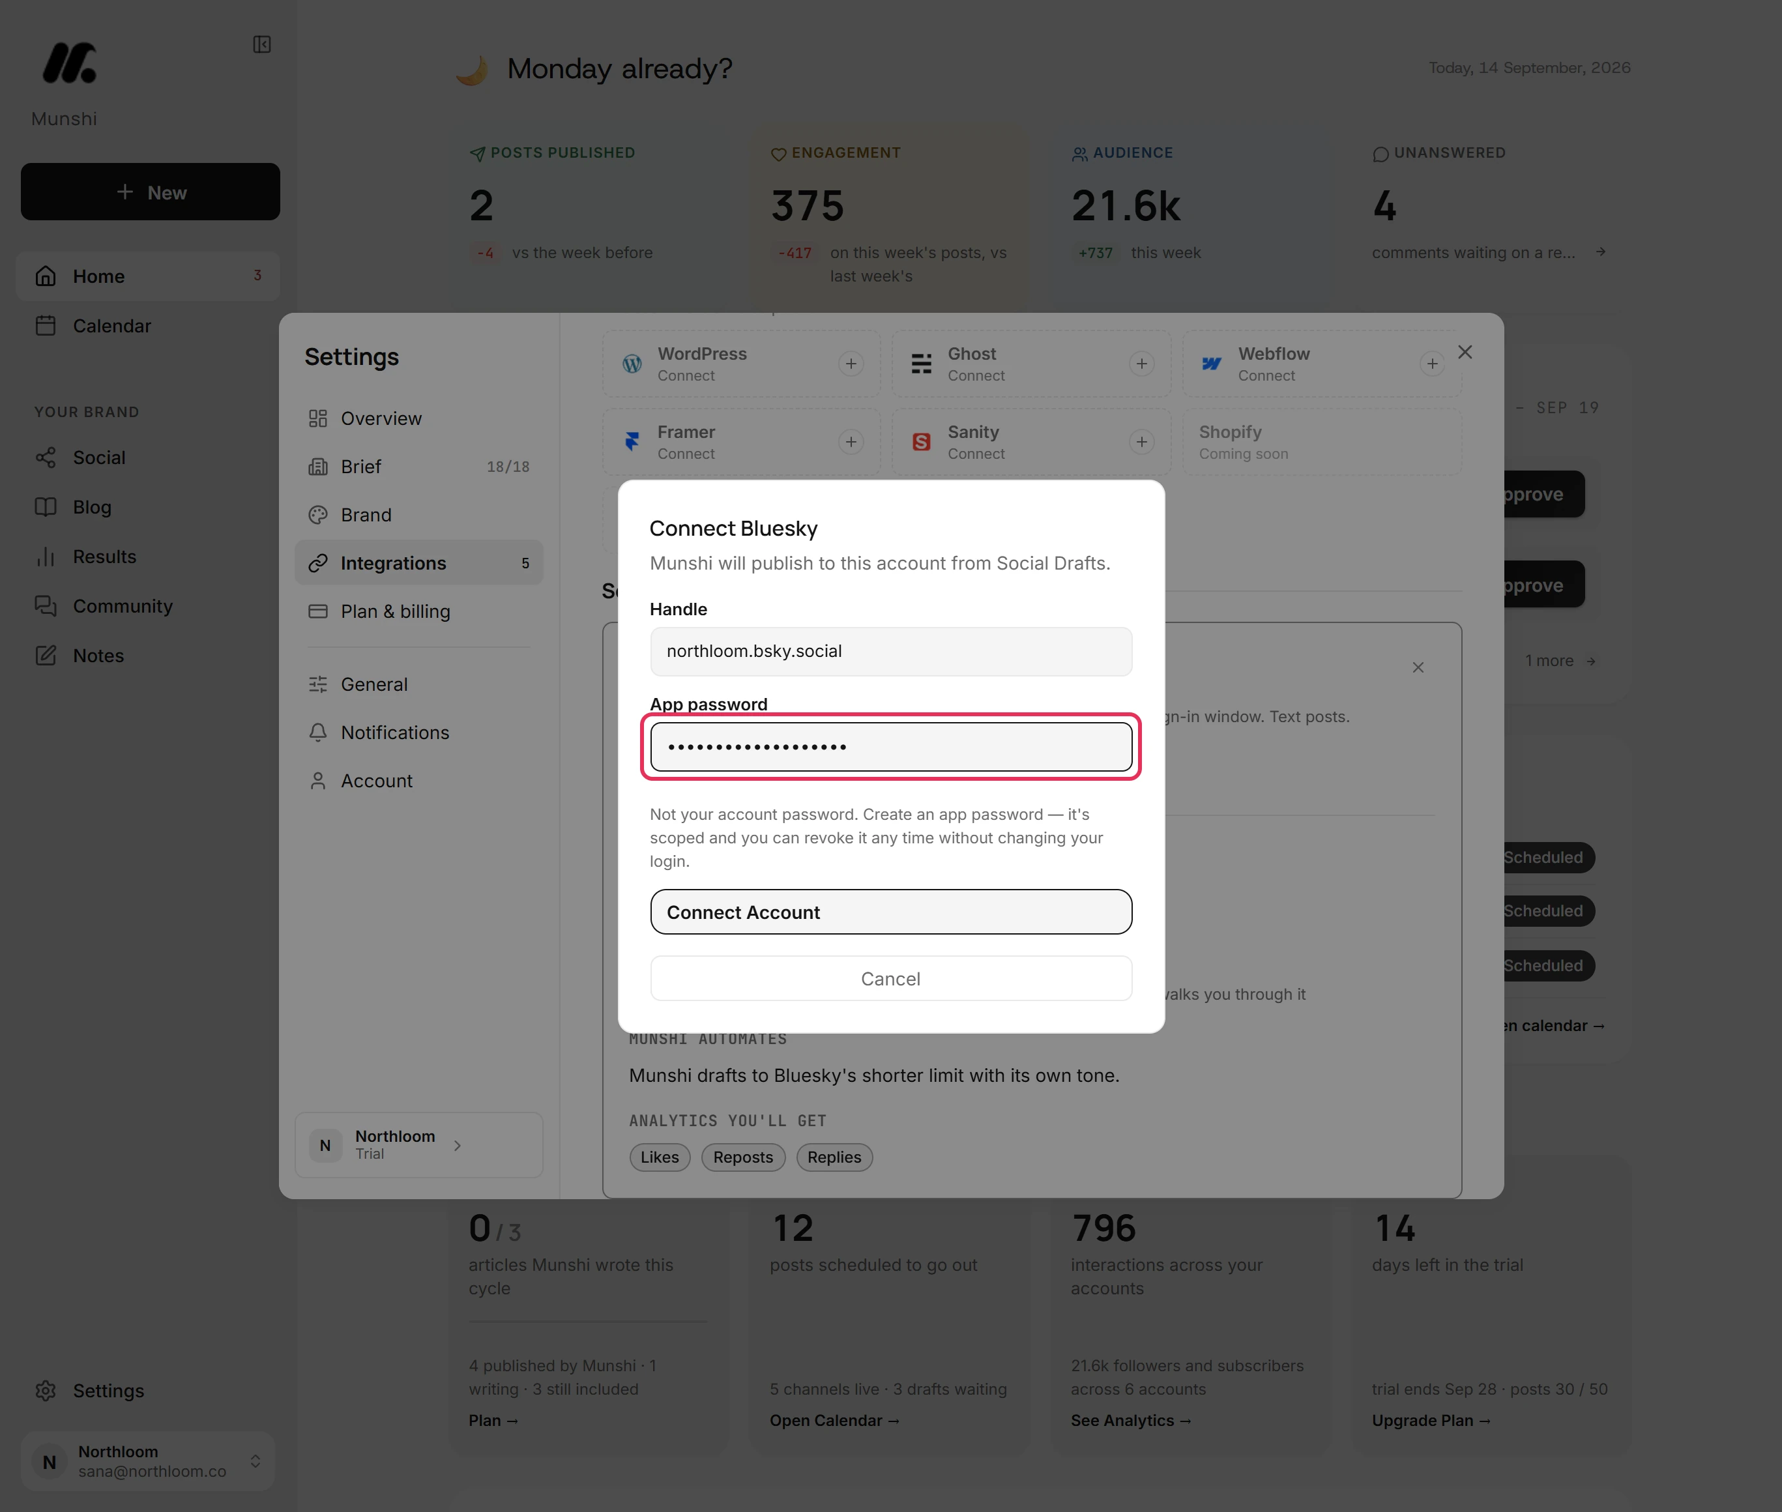Click the WordPress logo icon
The width and height of the screenshot is (1782, 1512).
pyautogui.click(x=633, y=364)
